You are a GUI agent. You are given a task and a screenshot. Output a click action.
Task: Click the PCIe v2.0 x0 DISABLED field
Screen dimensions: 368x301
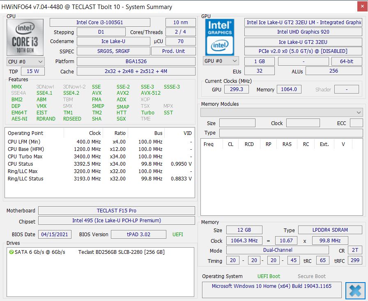point(303,51)
